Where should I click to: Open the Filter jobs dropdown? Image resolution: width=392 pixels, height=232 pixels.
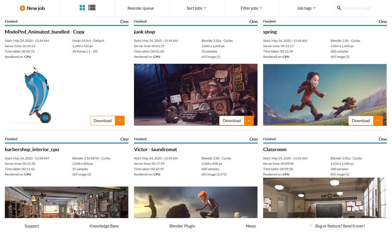tap(251, 8)
